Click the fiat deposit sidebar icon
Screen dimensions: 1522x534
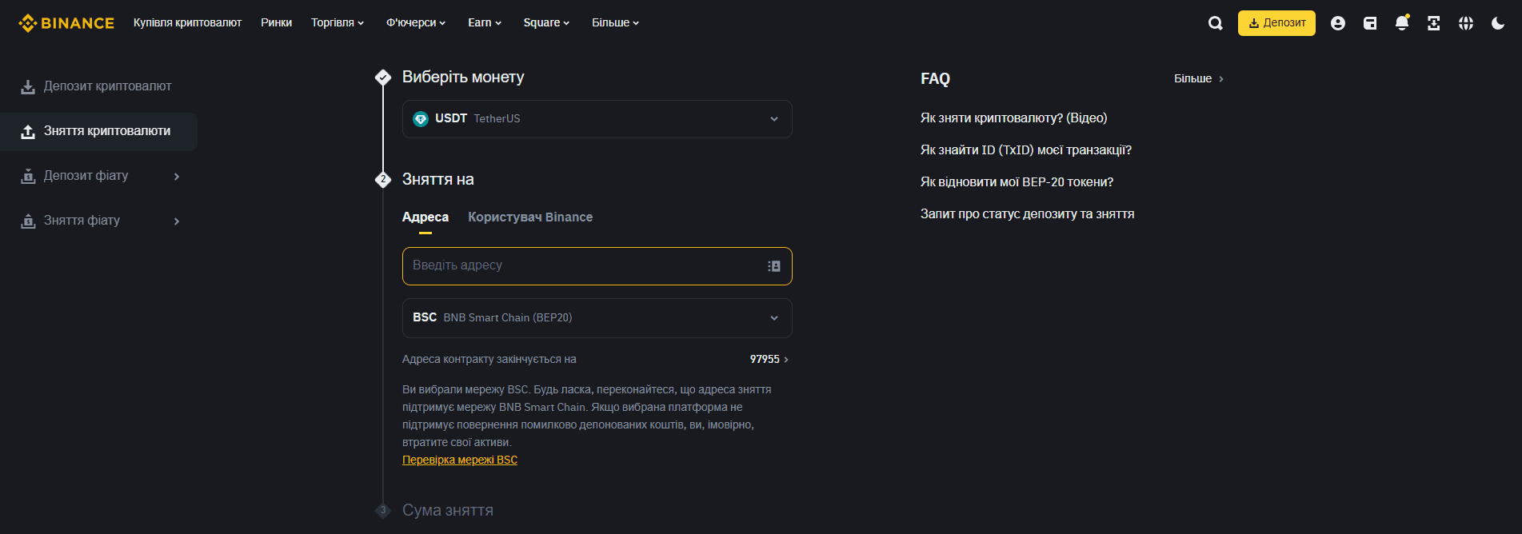[28, 176]
